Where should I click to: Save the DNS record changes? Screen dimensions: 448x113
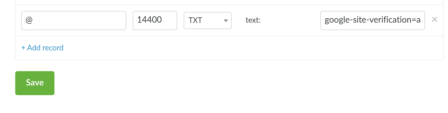pyautogui.click(x=35, y=83)
